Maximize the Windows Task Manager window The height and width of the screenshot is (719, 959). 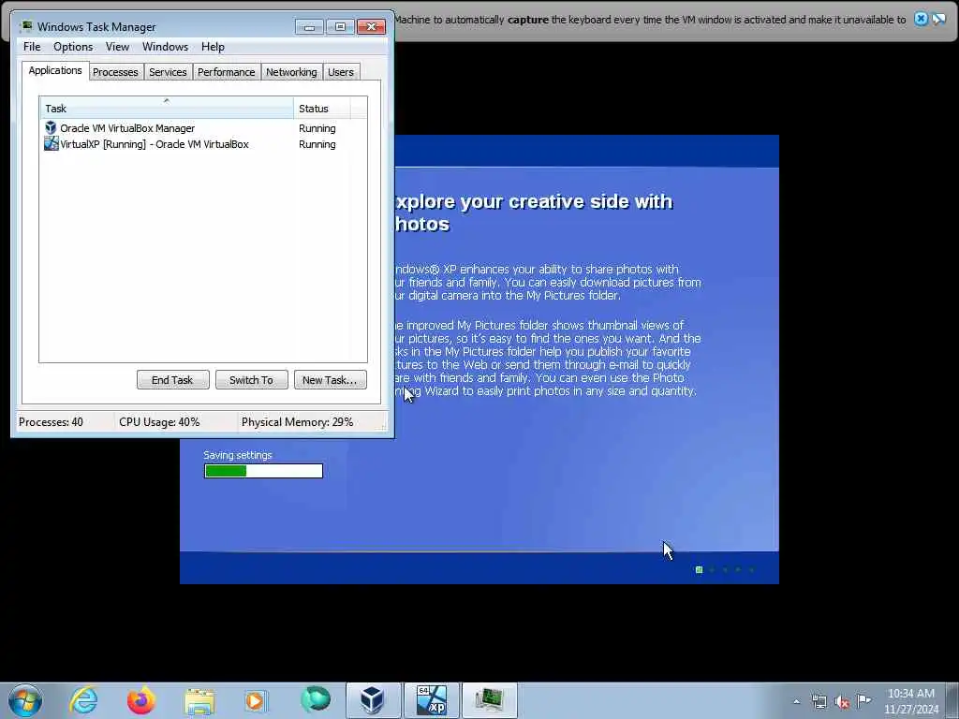[x=340, y=26]
